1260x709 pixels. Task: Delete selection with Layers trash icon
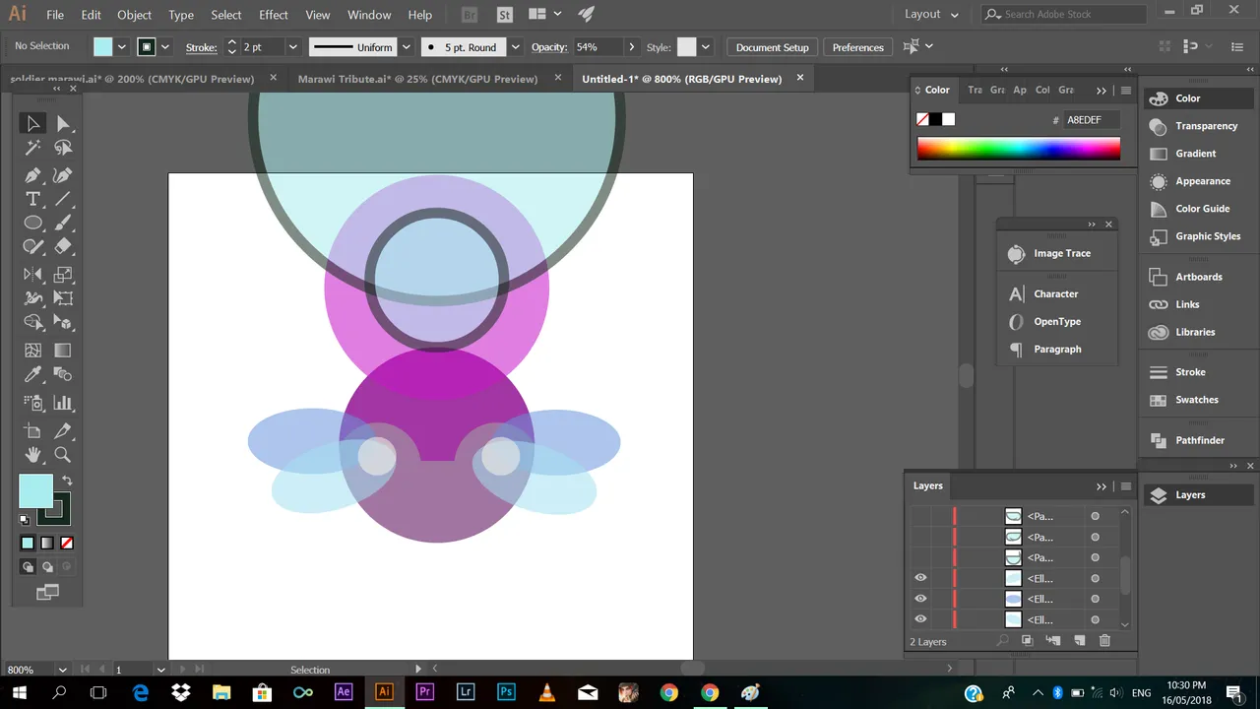pos(1104,641)
